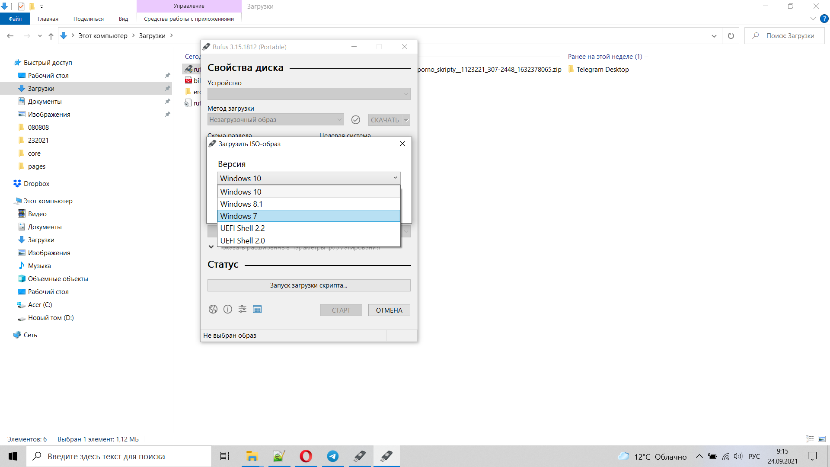Open Rufus application settings sliders icon
This screenshot has height=467, width=830.
243,309
